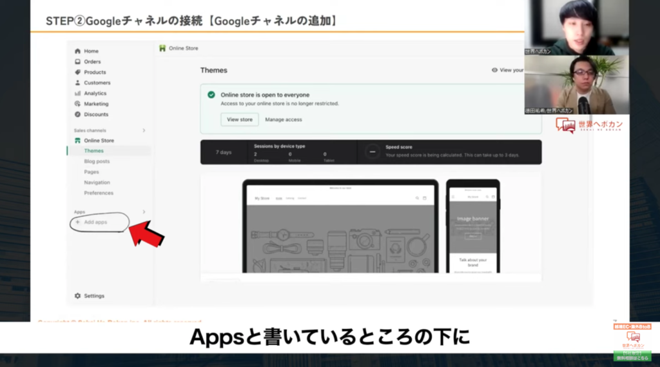This screenshot has width=660, height=367.
Task: Click the green checkmark status icon
Action: tap(211, 95)
